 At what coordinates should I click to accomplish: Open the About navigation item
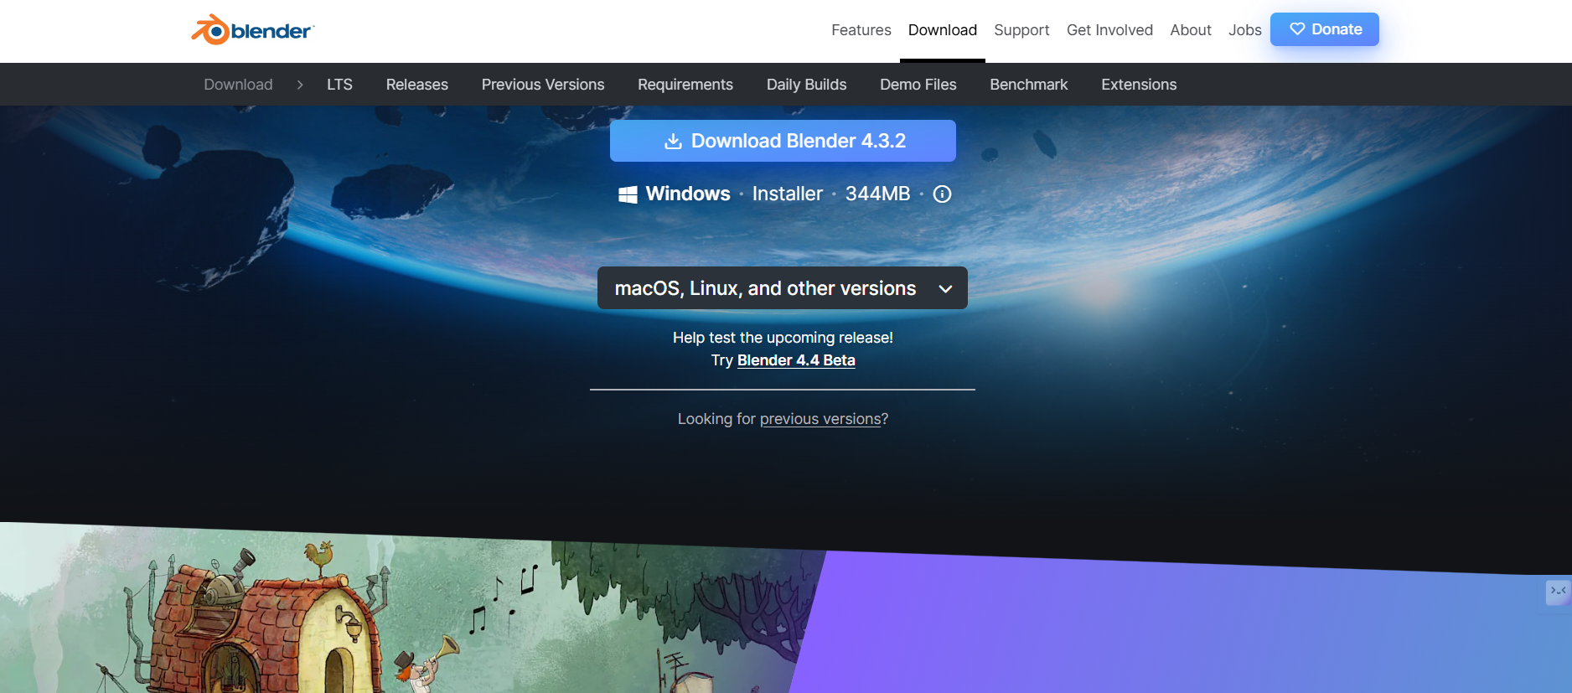pyautogui.click(x=1191, y=30)
